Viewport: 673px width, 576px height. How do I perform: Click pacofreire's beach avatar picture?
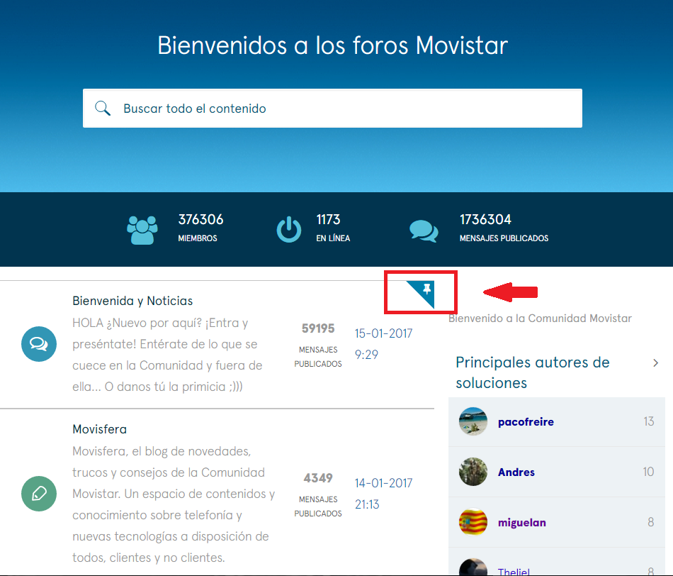click(x=473, y=421)
